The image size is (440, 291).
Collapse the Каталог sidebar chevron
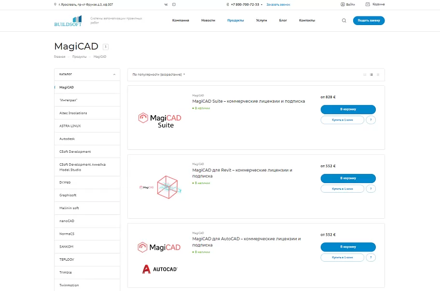114,75
